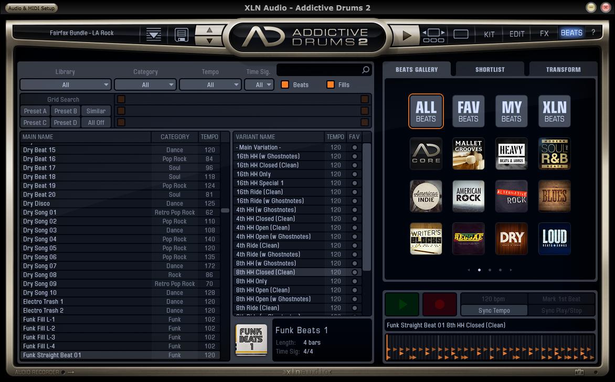This screenshot has width=615, height=382.
Task: Choose the DRY beats pack
Action: point(512,238)
